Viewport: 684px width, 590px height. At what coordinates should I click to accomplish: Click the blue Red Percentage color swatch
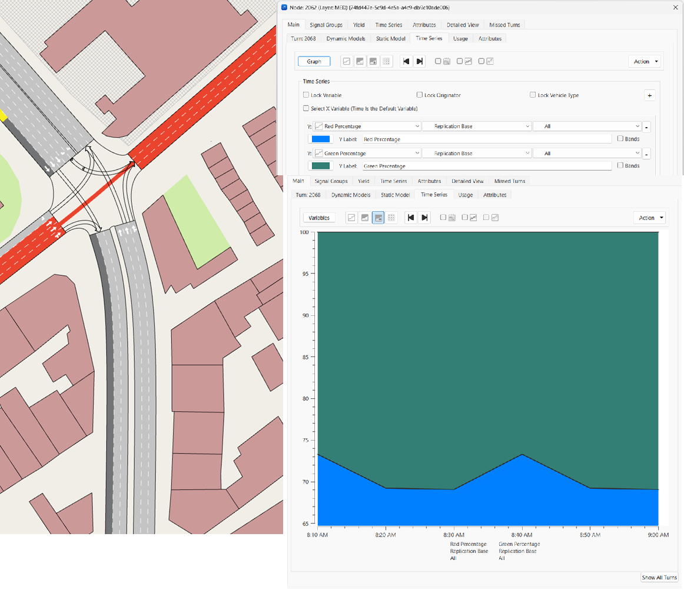click(320, 139)
